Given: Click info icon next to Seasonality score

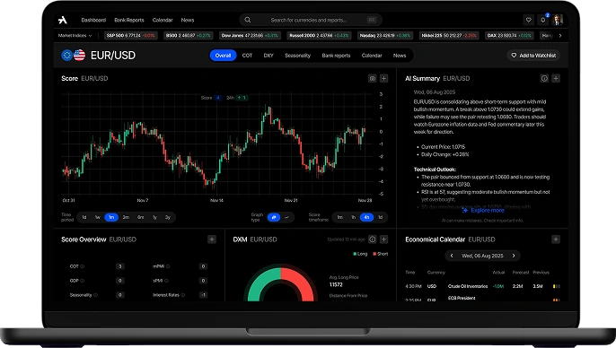Looking at the screenshot, I should tap(95, 295).
